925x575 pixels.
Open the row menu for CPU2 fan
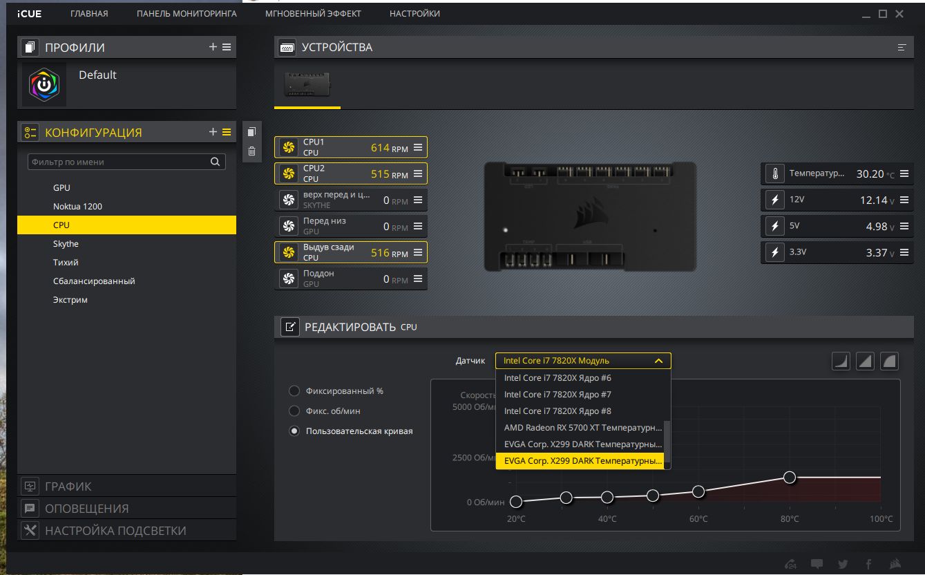418,173
